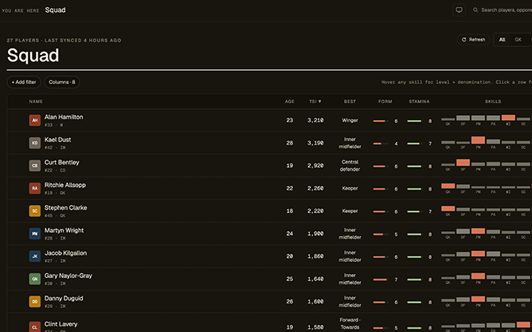Click Squad in the breadcrumb
This screenshot has height=332, width=532.
[55, 10]
